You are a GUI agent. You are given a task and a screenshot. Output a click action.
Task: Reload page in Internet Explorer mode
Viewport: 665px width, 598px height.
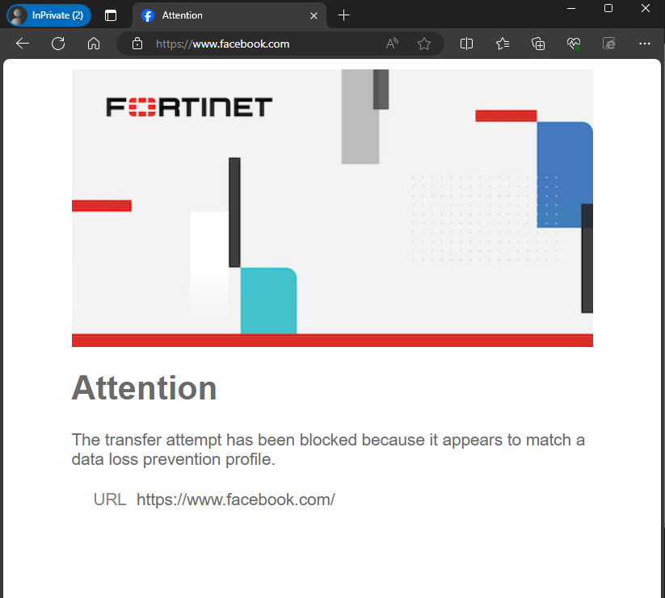pos(608,44)
